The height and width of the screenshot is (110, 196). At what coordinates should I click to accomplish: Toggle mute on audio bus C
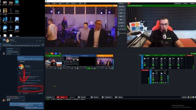170,65
